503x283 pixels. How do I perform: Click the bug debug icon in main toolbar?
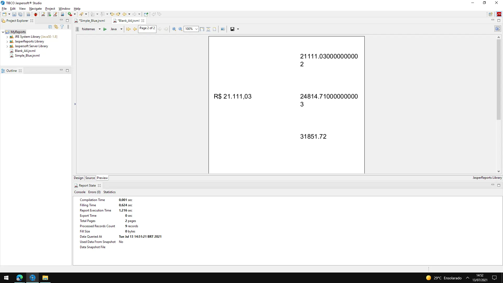[36, 14]
